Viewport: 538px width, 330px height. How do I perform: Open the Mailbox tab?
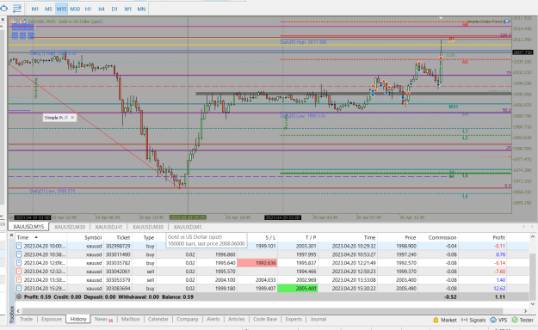(130, 319)
